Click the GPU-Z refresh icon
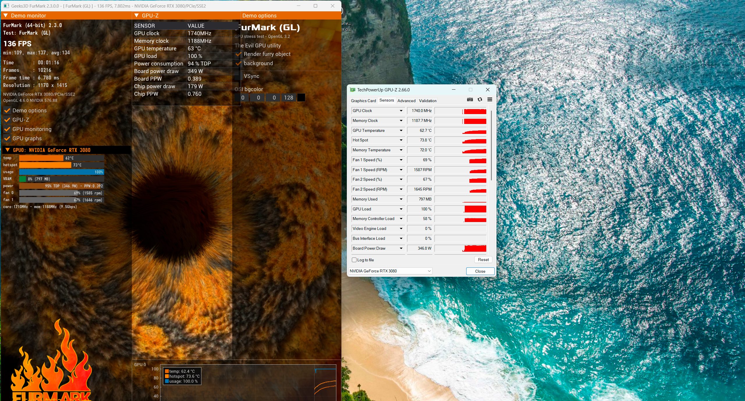 [x=480, y=100]
